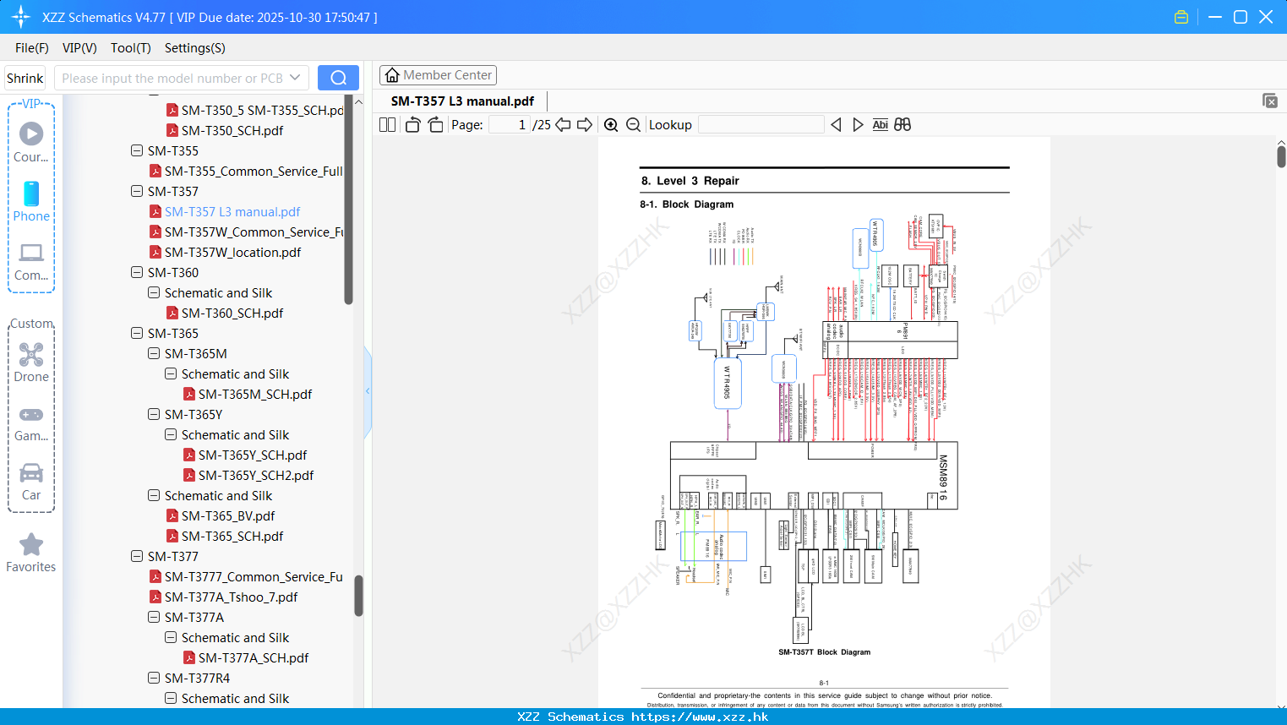Open the Tool(T) menu
The height and width of the screenshot is (725, 1287).
click(x=131, y=48)
